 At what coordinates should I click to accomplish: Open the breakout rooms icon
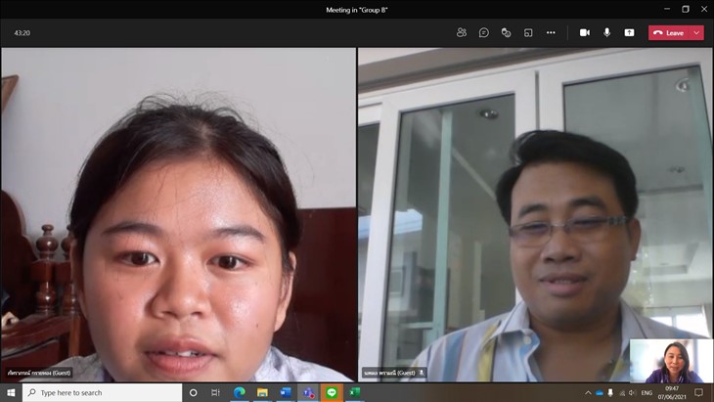[528, 32]
